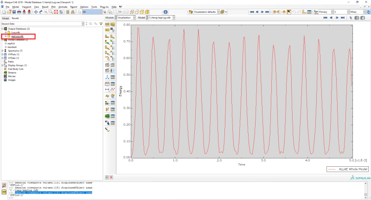
Task: Apply wireframe render style
Action: point(132,12)
